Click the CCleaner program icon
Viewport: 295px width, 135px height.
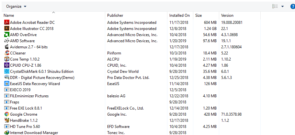tap(7, 53)
